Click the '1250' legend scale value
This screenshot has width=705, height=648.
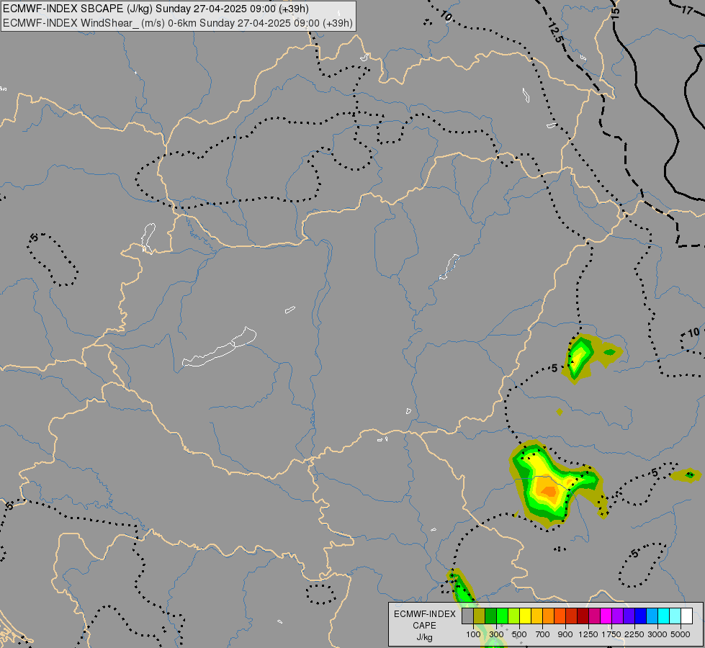[x=588, y=634]
